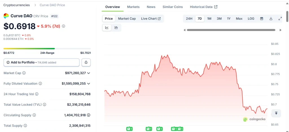Click the page vertical scrollbar
The width and height of the screenshot is (289, 132).
click(x=287, y=16)
